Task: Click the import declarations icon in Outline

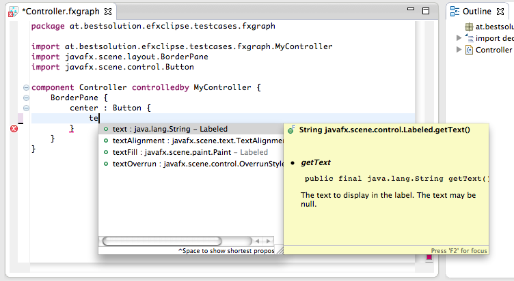Action: tap(469, 38)
